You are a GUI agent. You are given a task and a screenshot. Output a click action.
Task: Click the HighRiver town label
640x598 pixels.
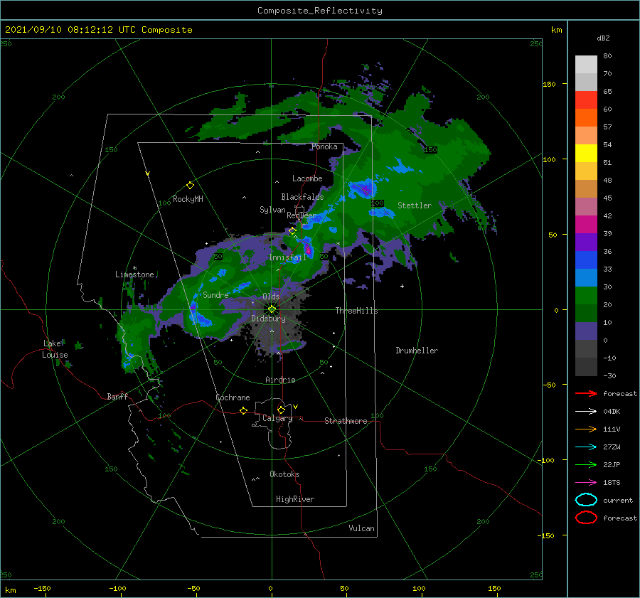(x=295, y=499)
